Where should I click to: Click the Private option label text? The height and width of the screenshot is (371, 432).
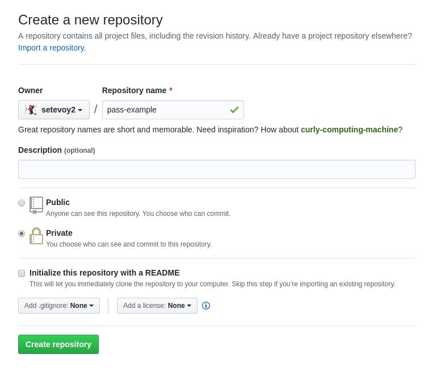[x=59, y=233]
